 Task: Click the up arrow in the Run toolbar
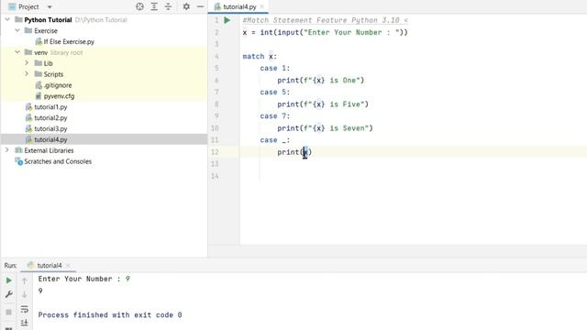click(x=25, y=280)
